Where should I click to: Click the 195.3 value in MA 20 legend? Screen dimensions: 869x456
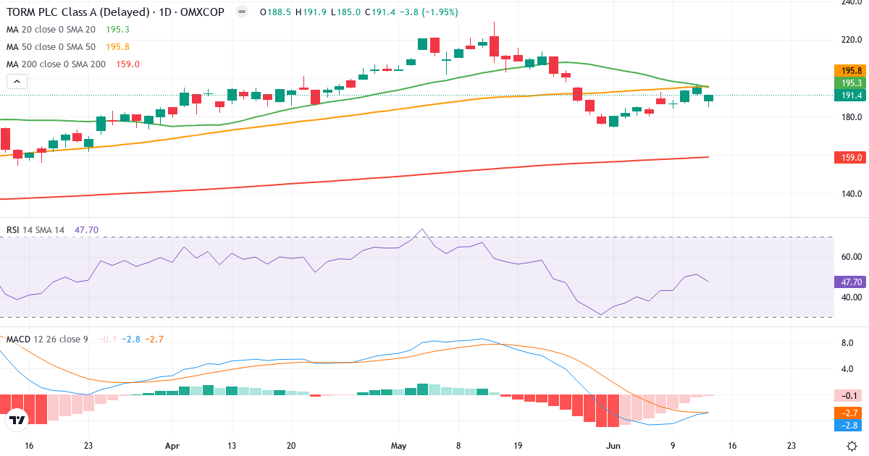(x=117, y=30)
